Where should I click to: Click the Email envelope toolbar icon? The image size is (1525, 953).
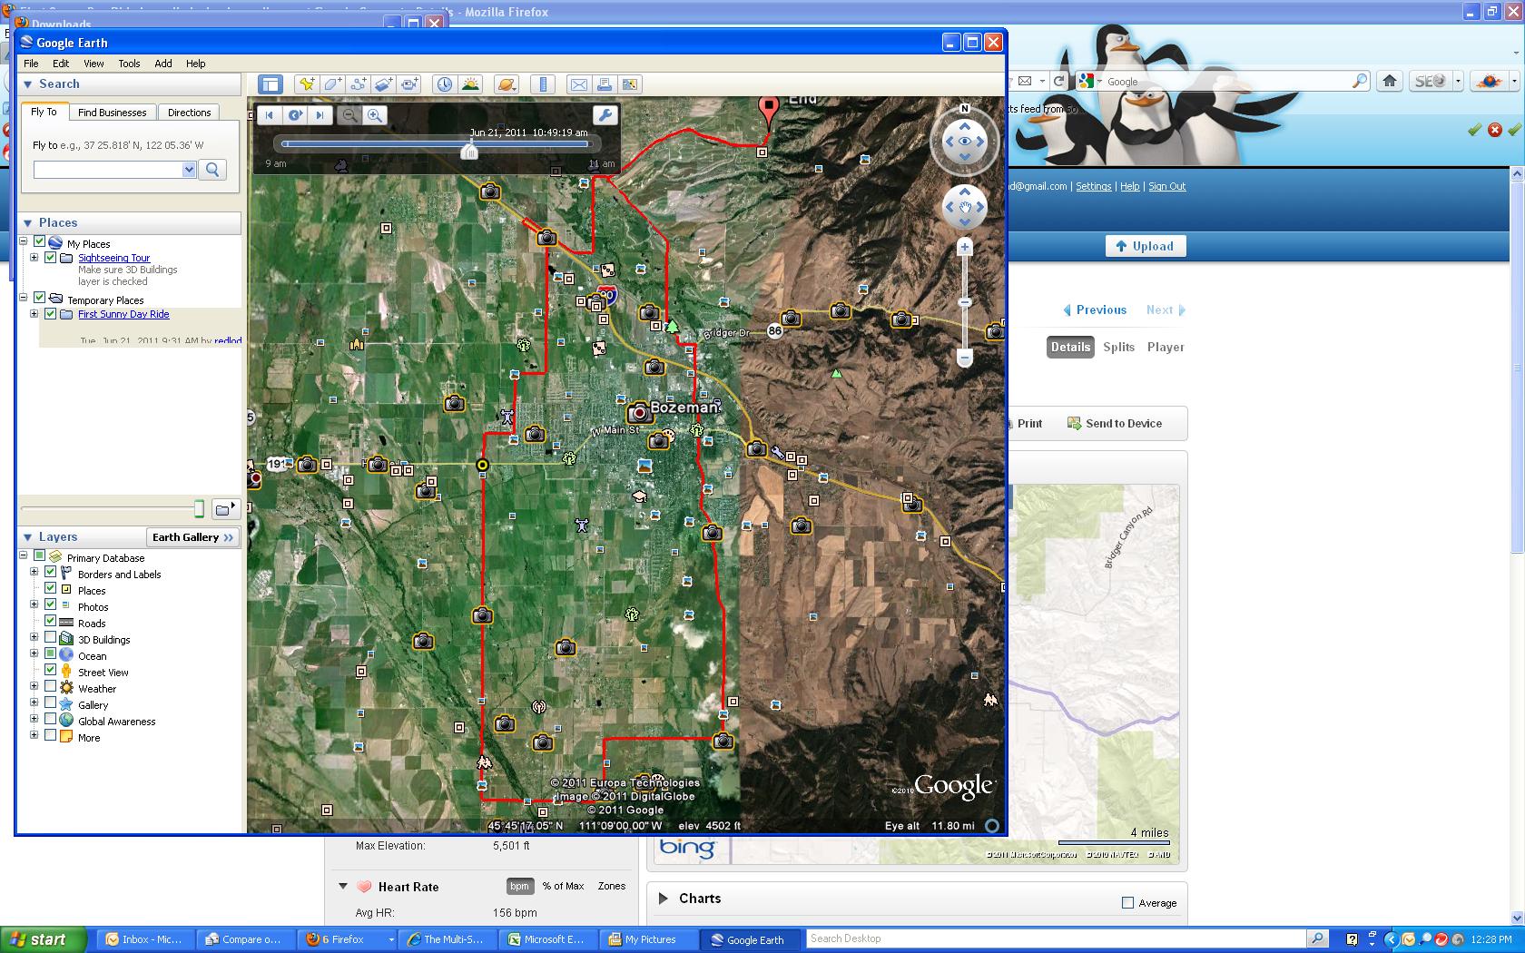click(578, 84)
